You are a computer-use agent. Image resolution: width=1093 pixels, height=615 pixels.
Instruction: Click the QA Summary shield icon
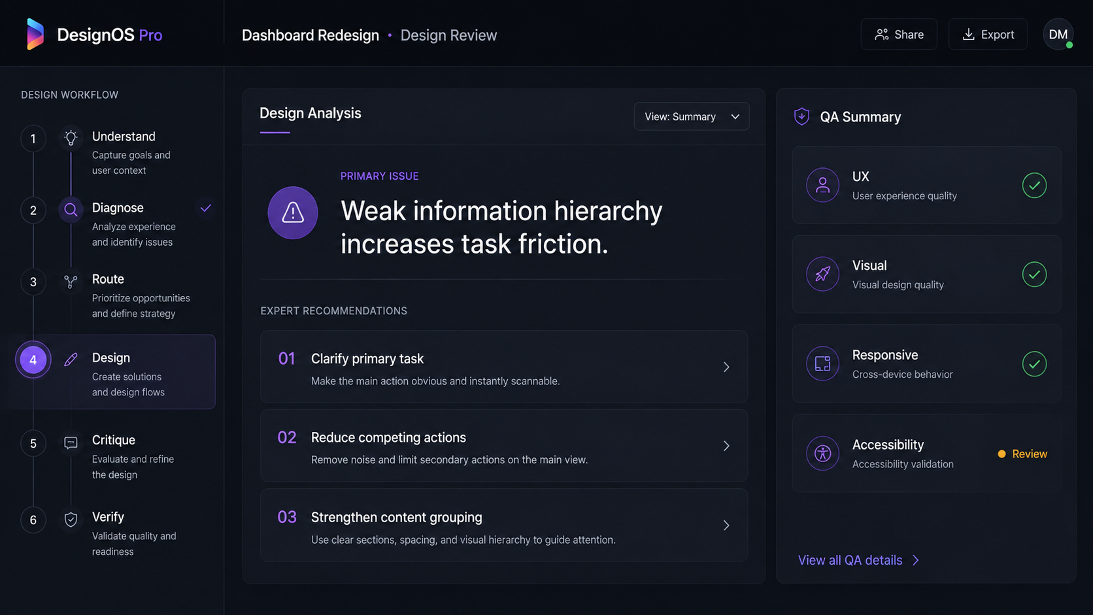click(x=801, y=116)
